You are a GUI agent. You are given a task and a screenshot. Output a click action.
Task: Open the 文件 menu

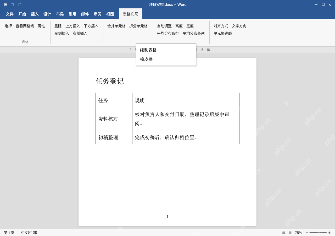pos(10,14)
